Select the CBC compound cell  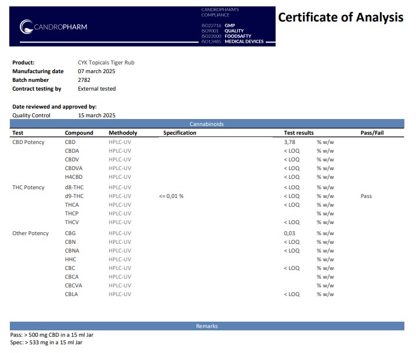[70, 268]
